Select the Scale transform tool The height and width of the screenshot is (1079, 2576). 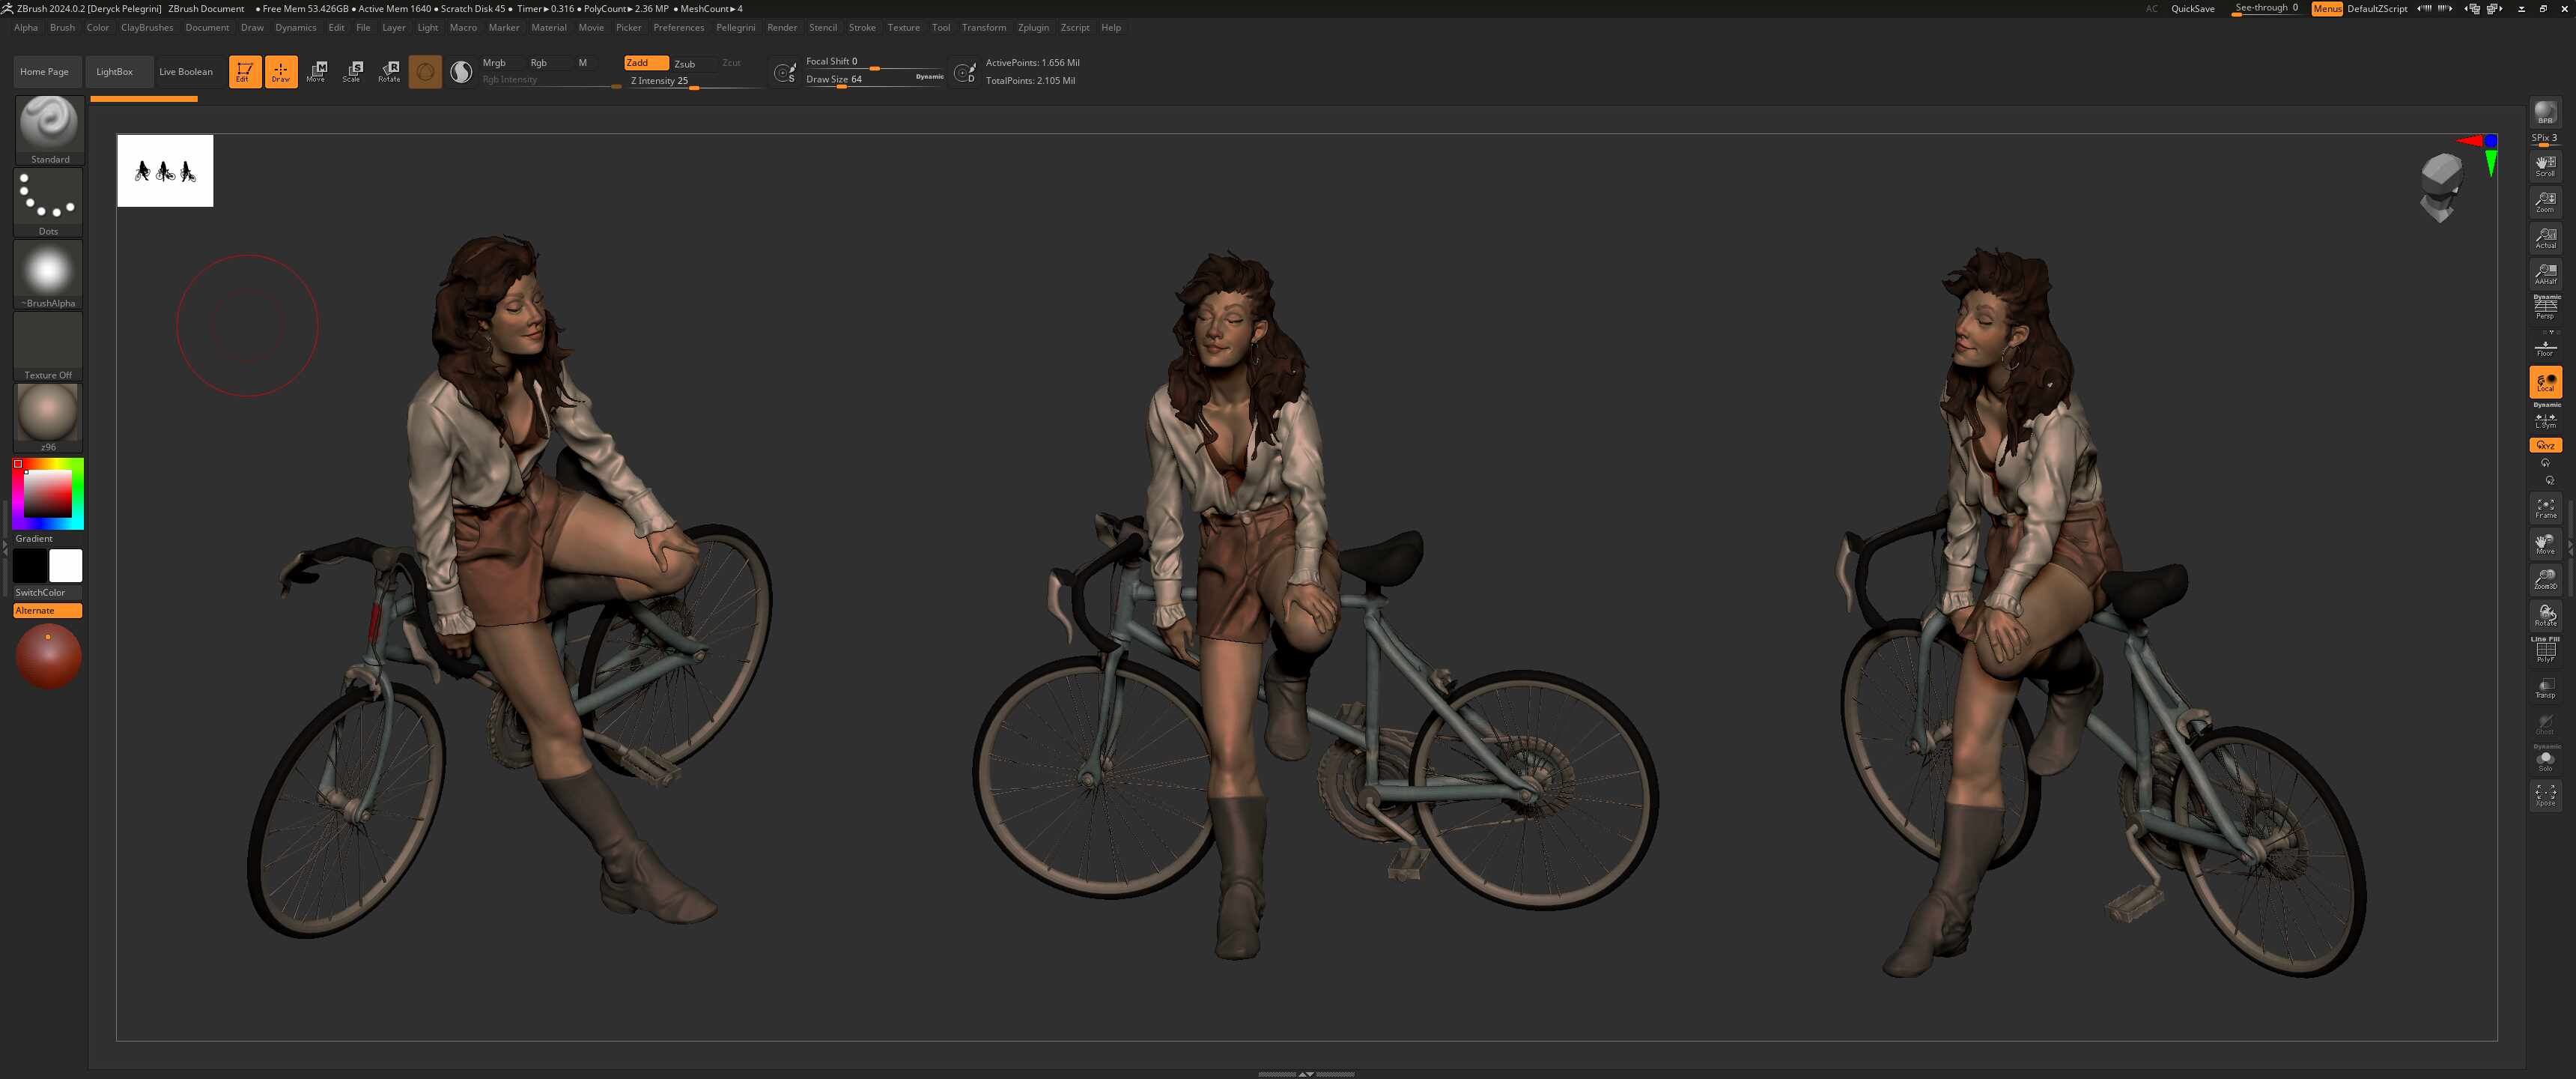pyautogui.click(x=352, y=71)
